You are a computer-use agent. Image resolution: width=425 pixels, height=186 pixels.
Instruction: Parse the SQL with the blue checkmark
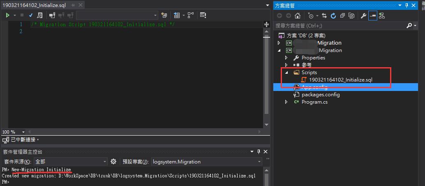pos(31,16)
